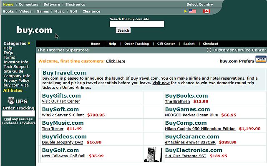Open the BuyVideos.com link

pos(64,136)
